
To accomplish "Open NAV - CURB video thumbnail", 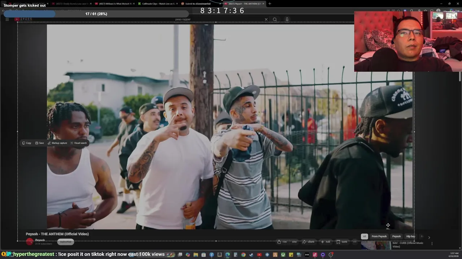I will 376,245.
